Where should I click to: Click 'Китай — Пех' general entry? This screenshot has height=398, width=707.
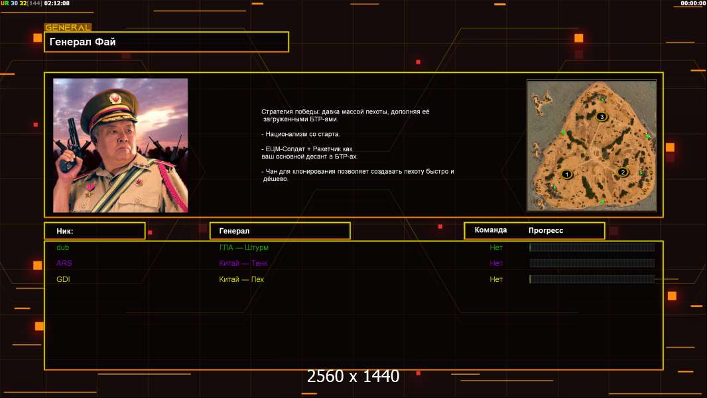pos(241,279)
